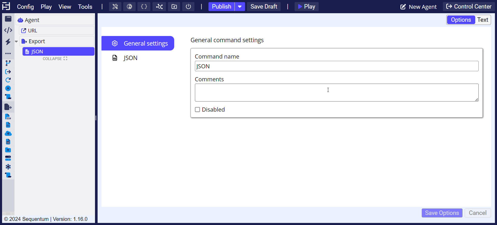Switch to Text view toggle
497x225 pixels.
pyautogui.click(x=483, y=20)
